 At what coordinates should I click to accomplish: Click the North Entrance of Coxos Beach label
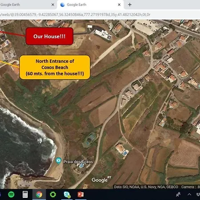click(55, 67)
